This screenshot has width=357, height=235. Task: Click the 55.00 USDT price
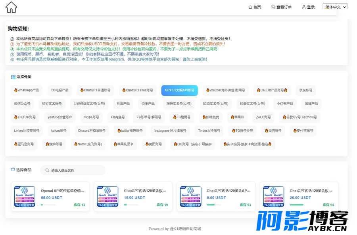tap(52, 198)
